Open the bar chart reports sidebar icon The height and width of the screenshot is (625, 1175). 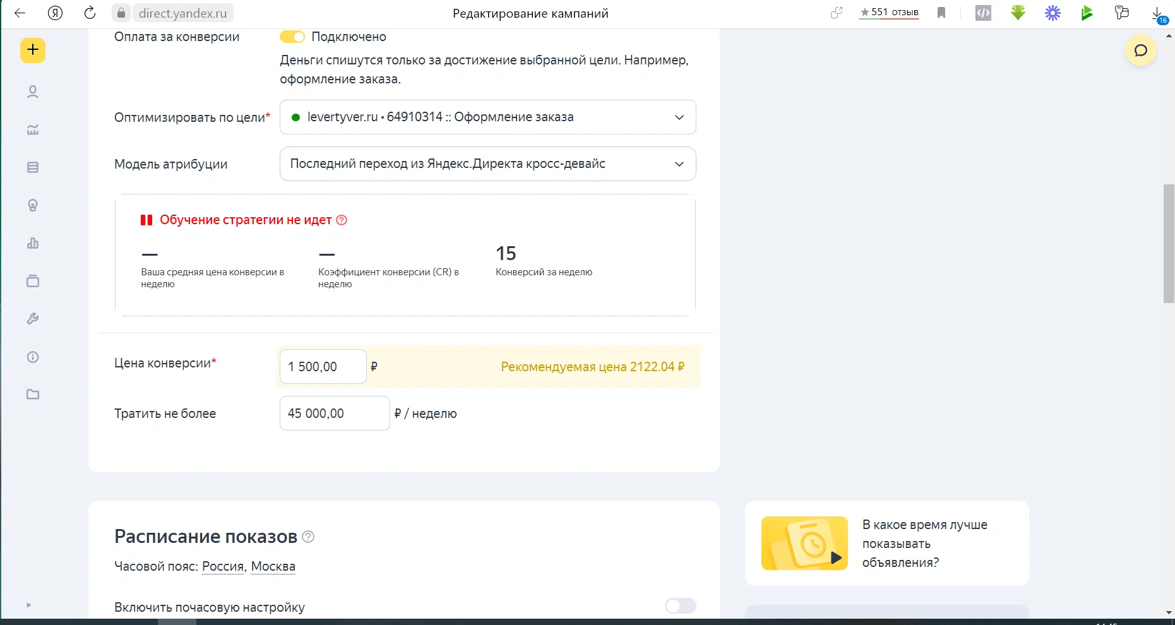tap(33, 243)
